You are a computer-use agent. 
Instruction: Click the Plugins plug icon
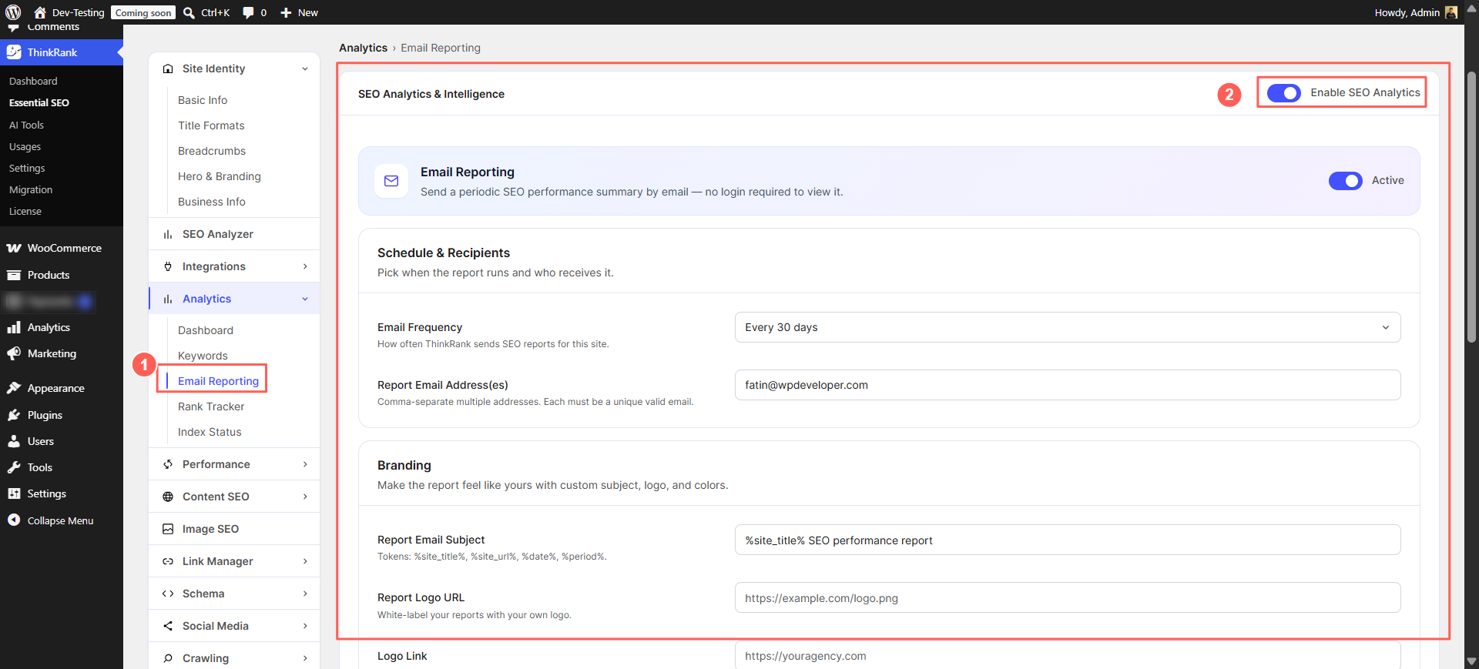pyautogui.click(x=14, y=415)
